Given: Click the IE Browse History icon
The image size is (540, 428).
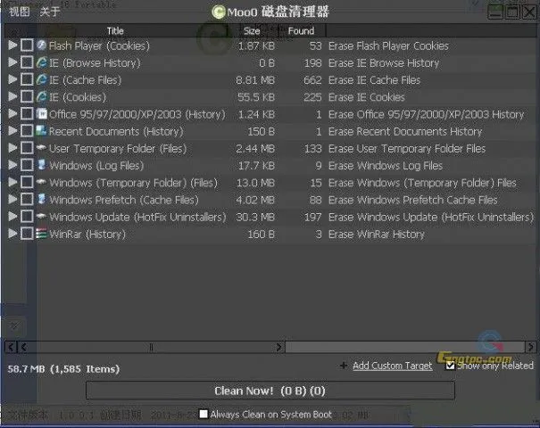Looking at the screenshot, I should (41, 63).
